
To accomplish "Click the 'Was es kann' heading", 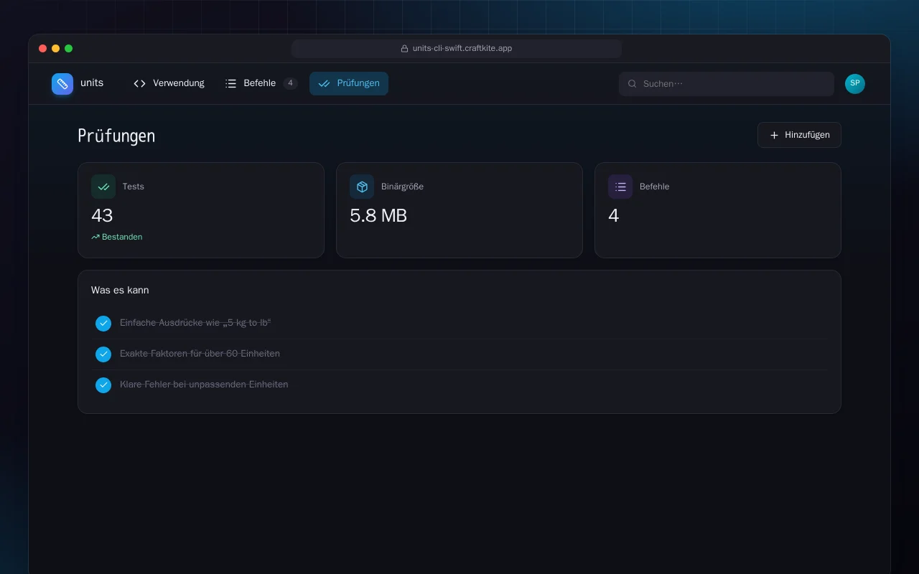I will pos(120,291).
